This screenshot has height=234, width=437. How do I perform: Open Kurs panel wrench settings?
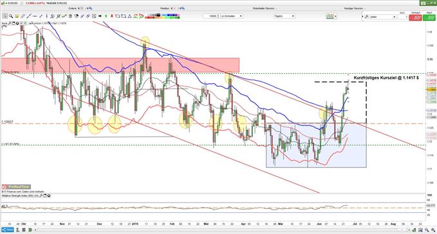point(10,23)
